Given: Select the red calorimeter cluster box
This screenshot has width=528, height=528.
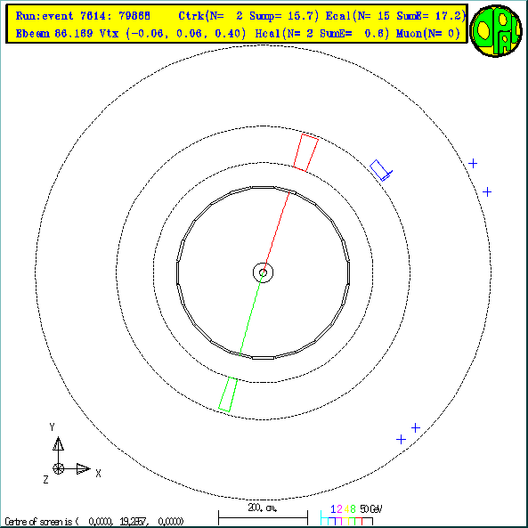Looking at the screenshot, I should coord(305,152).
